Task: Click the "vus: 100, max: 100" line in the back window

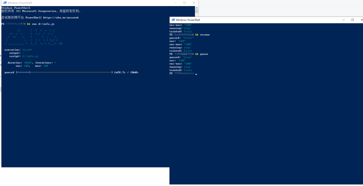Action: (32, 66)
